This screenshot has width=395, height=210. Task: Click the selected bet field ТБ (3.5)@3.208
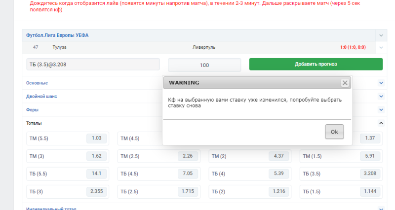click(93, 65)
